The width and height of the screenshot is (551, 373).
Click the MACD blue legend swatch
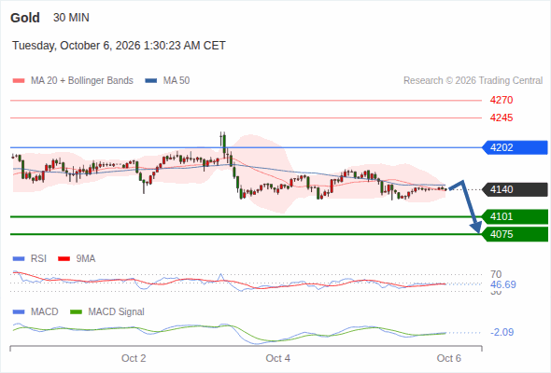pos(19,312)
